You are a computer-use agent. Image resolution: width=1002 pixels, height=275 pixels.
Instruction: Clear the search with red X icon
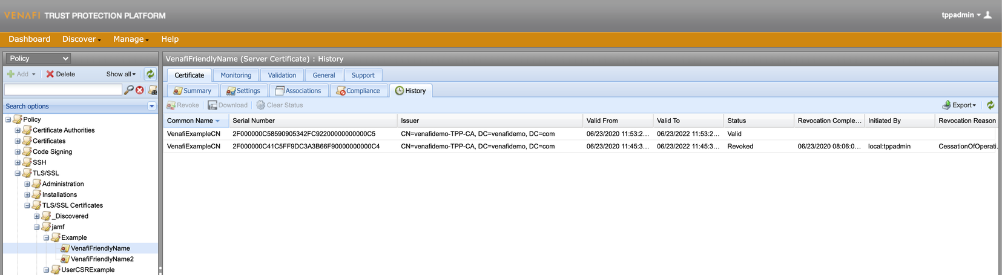tap(140, 90)
